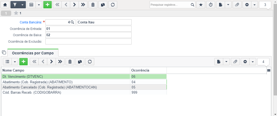Click the Ocorrência de Entrada field
The width and height of the screenshot is (277, 116).
click(x=89, y=29)
